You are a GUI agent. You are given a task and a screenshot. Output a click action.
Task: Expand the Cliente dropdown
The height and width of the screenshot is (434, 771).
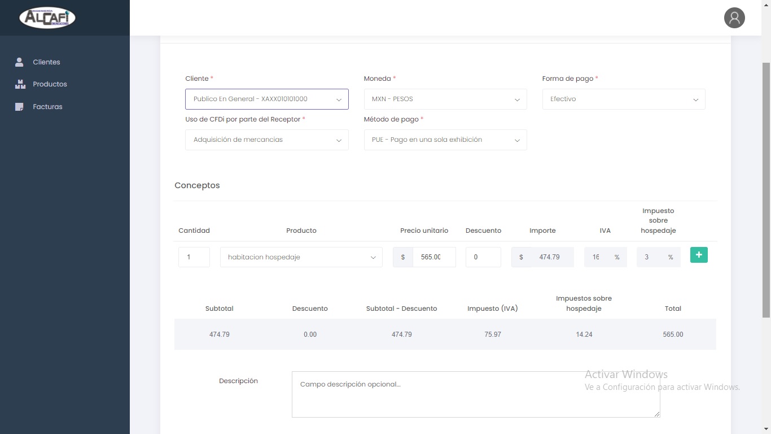[x=266, y=99]
